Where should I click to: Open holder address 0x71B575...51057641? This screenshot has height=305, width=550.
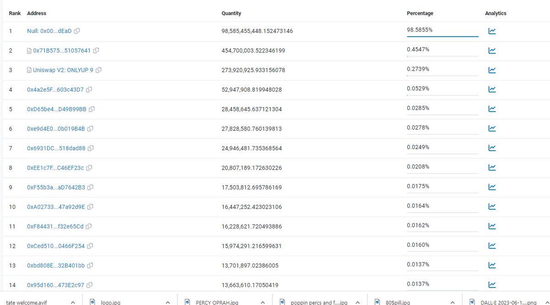click(62, 51)
